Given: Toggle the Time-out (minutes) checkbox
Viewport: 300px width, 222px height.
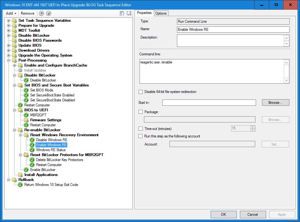Looking at the screenshot, I should (x=140, y=129).
